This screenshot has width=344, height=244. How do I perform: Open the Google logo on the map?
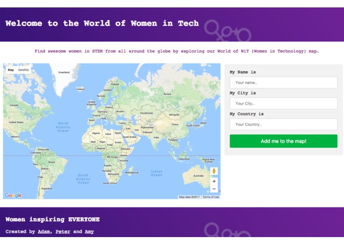[13, 195]
